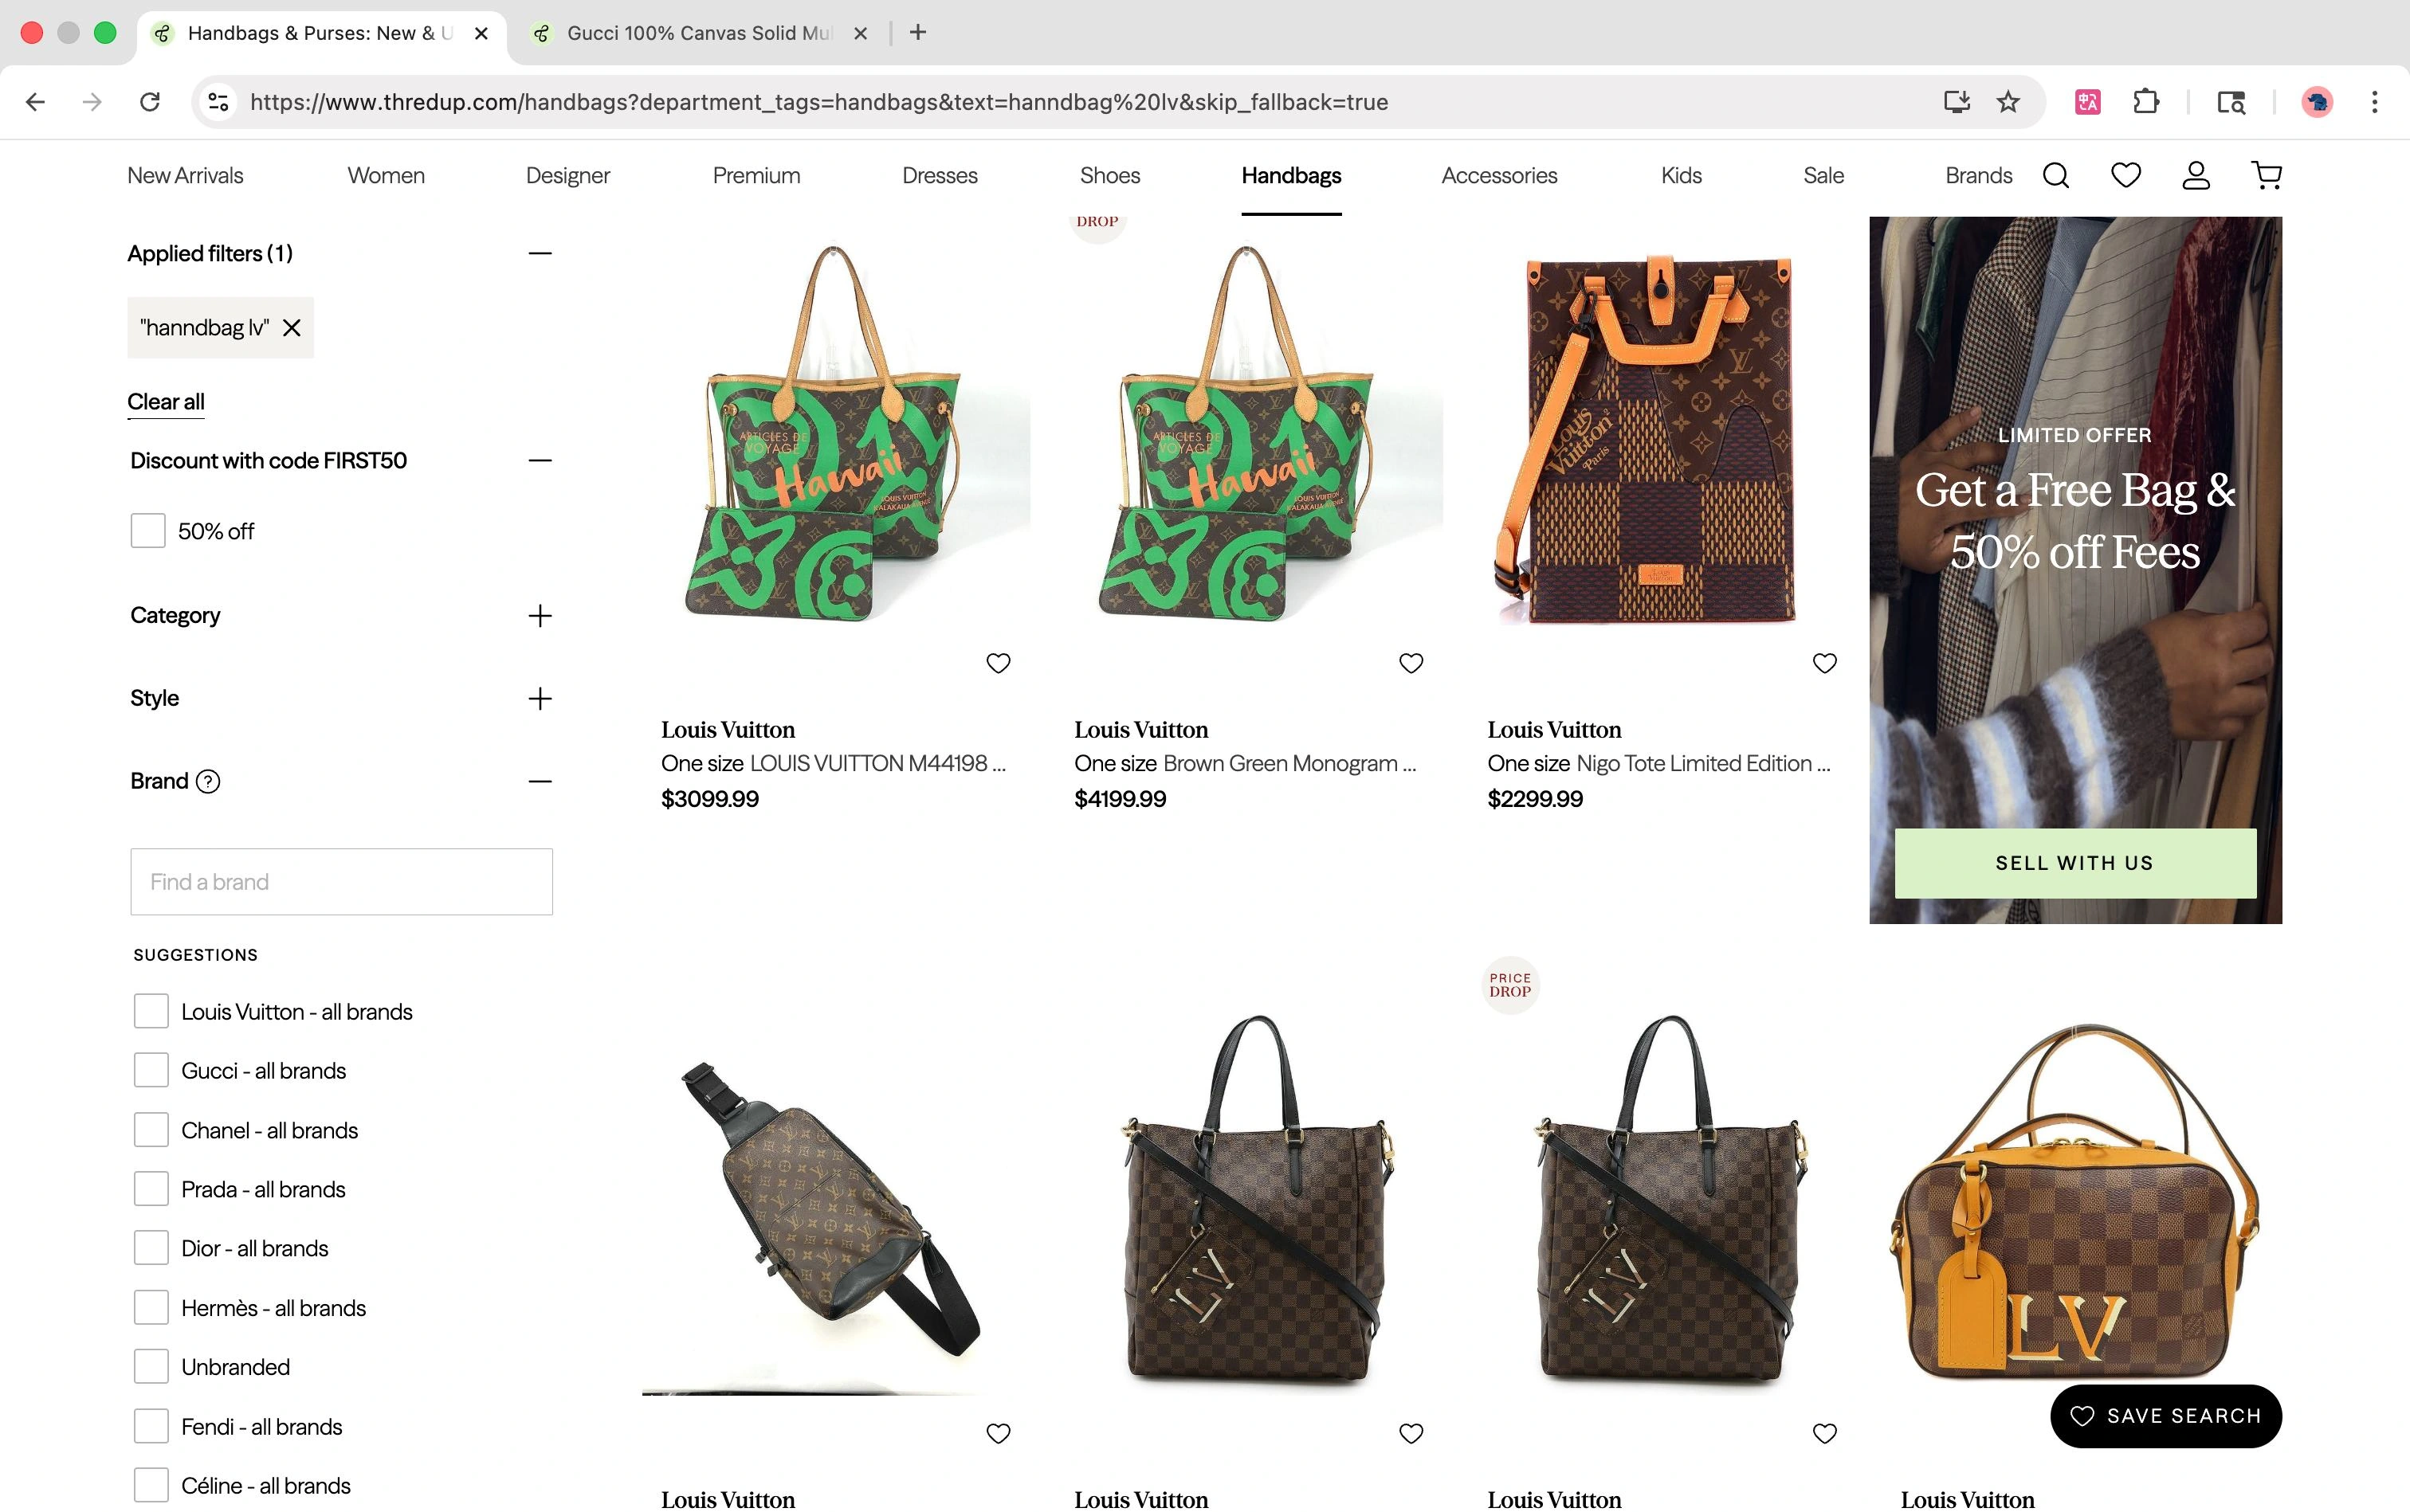Click the SAVE SEARCH button
2410x1512 pixels.
coord(2166,1416)
